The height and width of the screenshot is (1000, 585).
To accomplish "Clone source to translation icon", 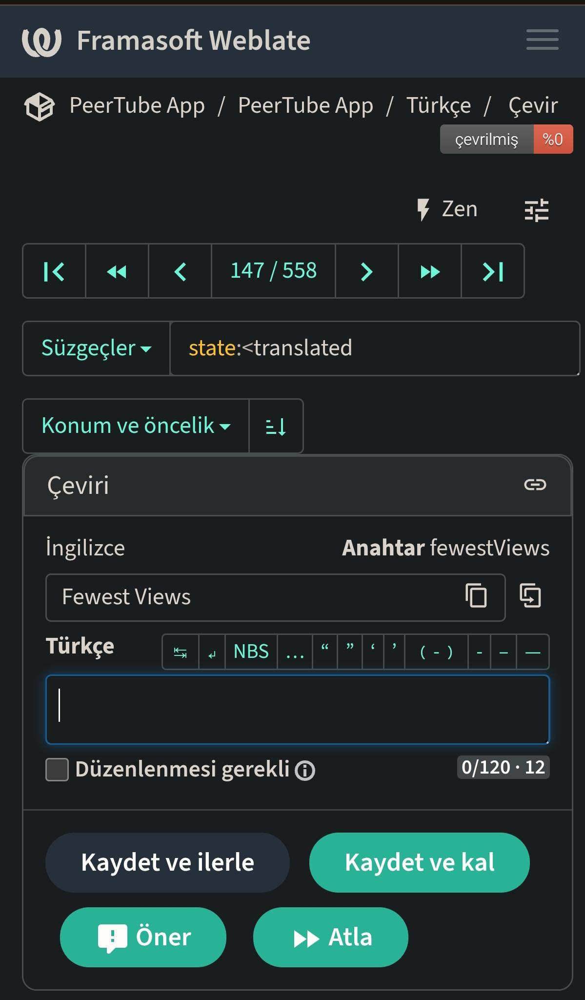I will click(530, 596).
